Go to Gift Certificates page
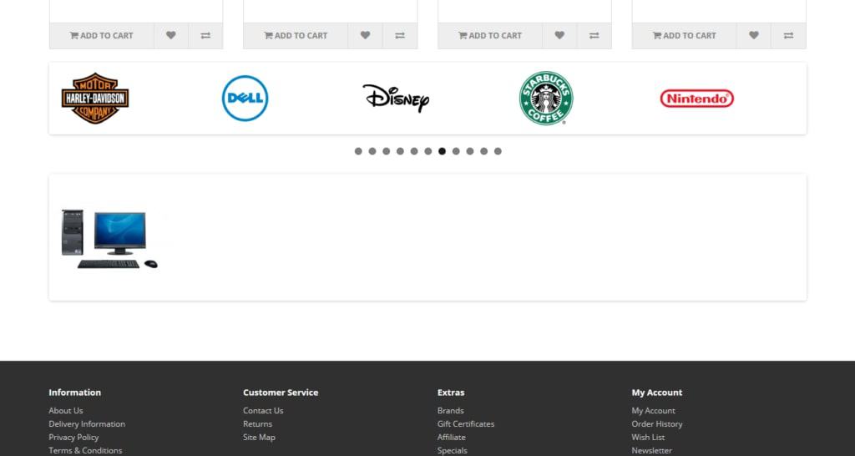Image resolution: width=855 pixels, height=456 pixels. (x=466, y=423)
